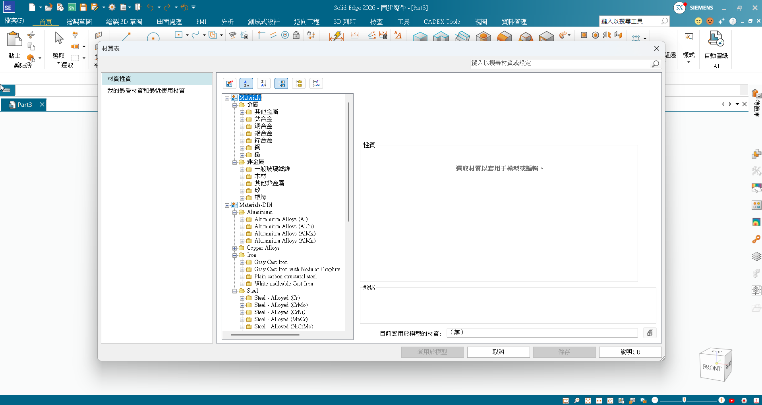
Task: Toggle the folder tree view mode button
Action: point(299,83)
